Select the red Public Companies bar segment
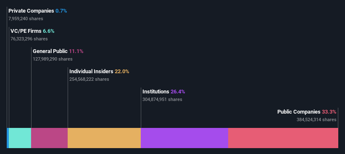The height and width of the screenshot is (154, 345). coord(283,138)
